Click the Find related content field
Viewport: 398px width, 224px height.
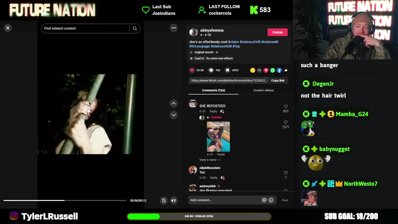[86, 28]
